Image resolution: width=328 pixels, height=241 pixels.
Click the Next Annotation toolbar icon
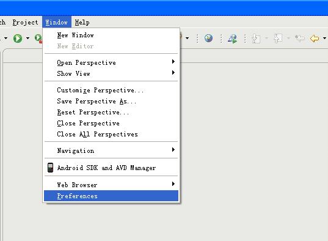coord(256,39)
